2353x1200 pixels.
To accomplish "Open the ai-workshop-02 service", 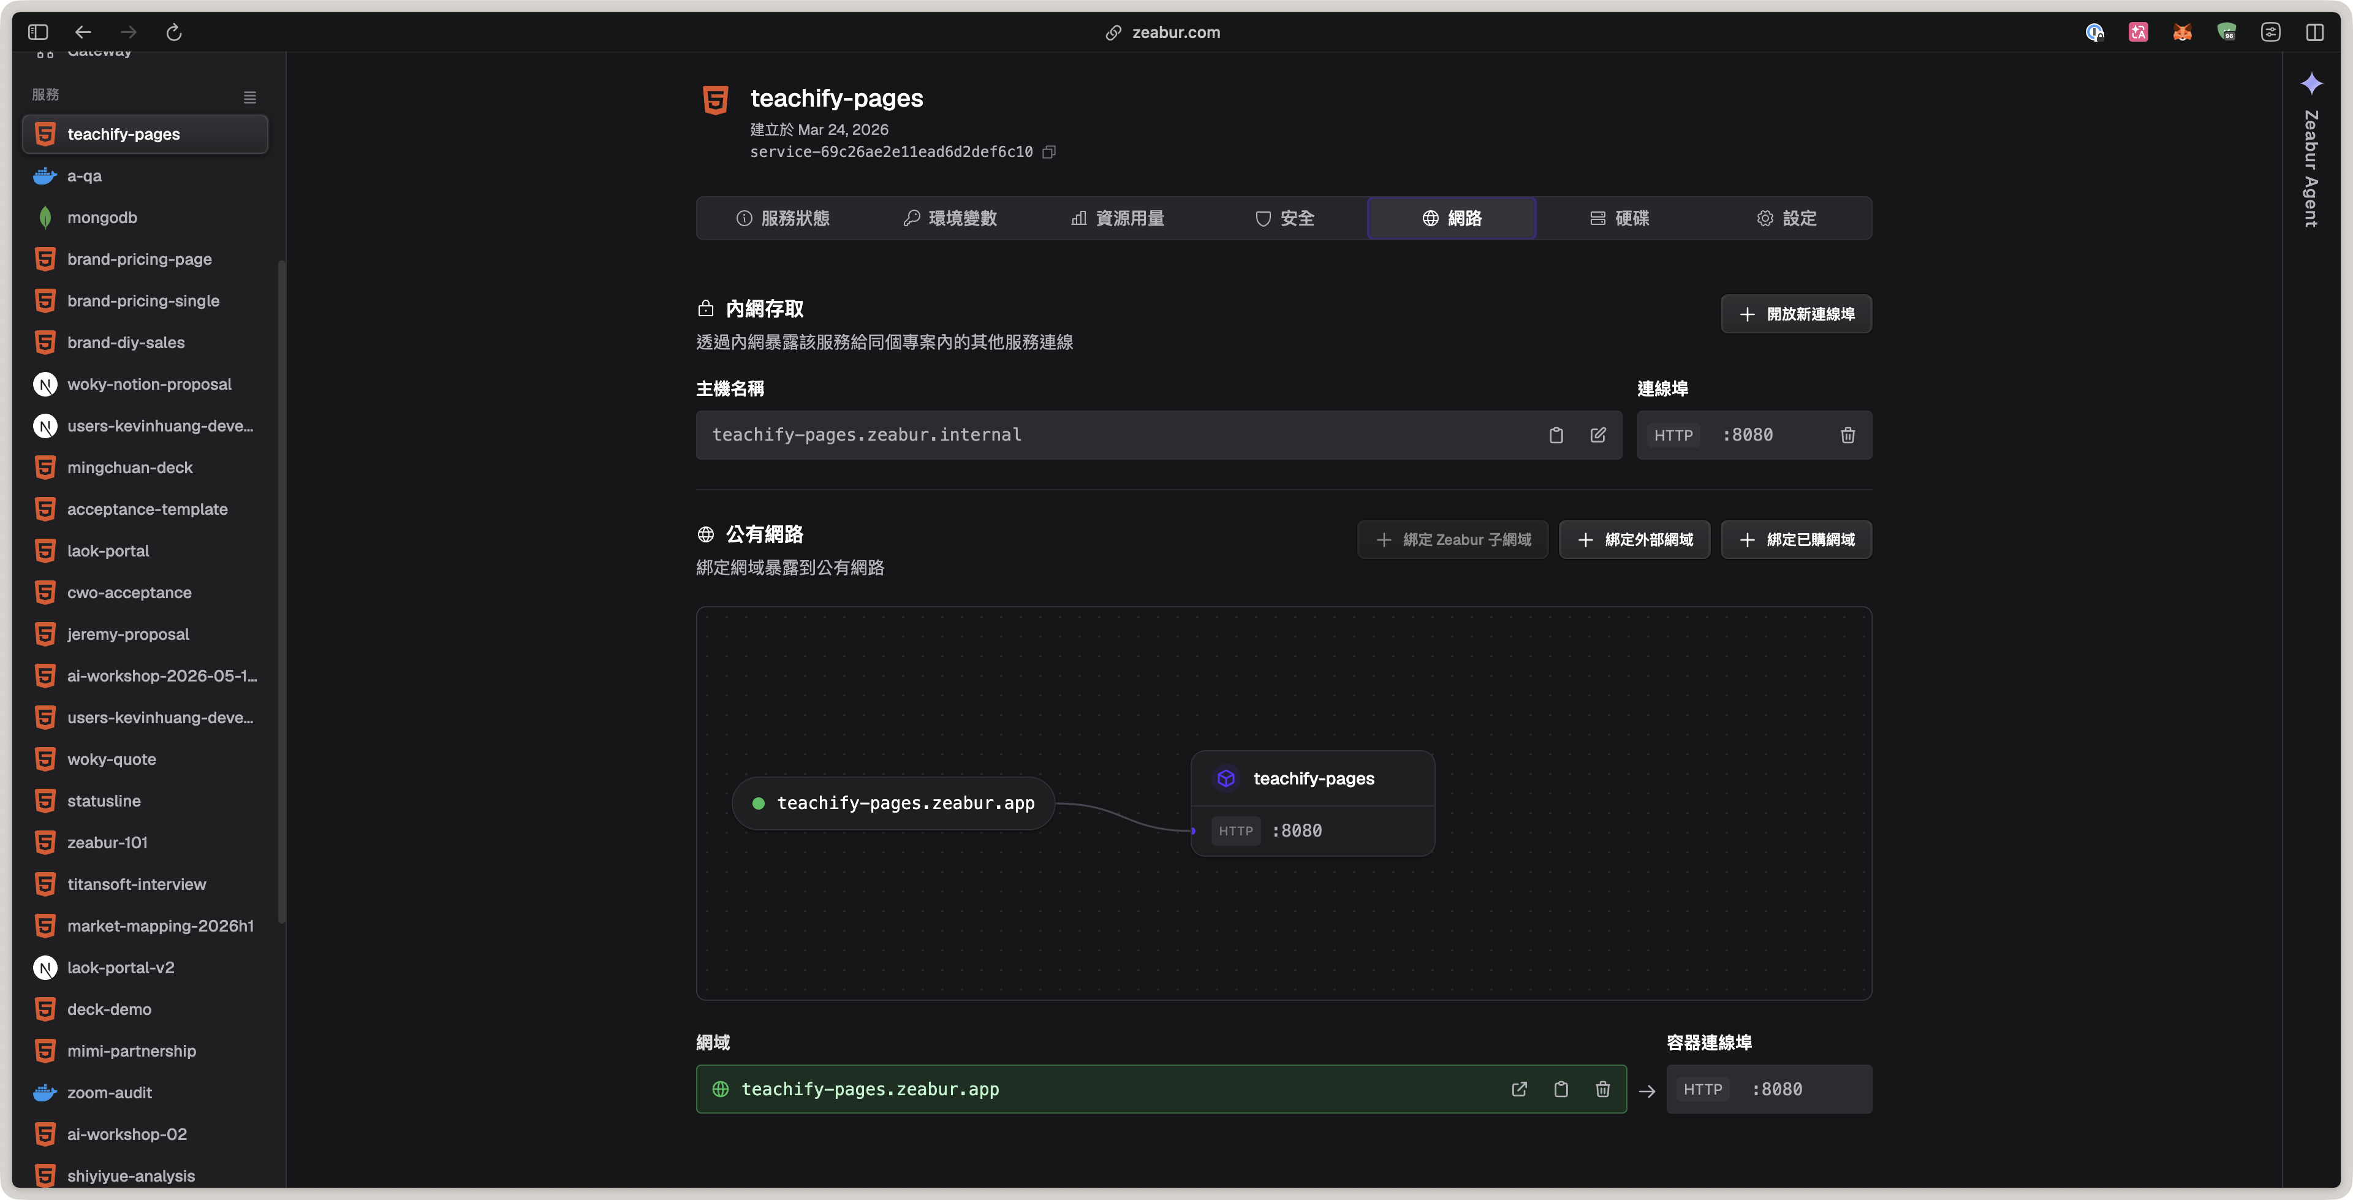I will [145, 1134].
